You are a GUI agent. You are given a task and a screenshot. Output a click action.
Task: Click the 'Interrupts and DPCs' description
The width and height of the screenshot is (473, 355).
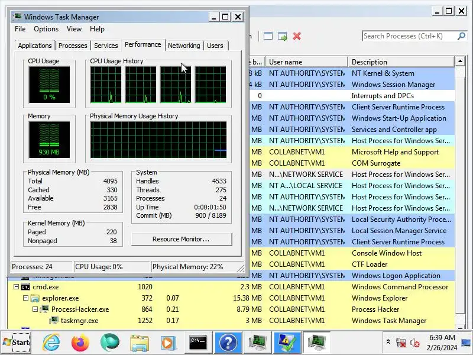pos(383,96)
